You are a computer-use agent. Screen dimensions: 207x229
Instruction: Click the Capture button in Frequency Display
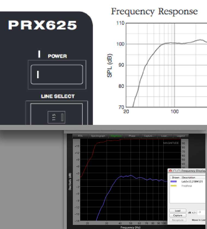pos(178,215)
